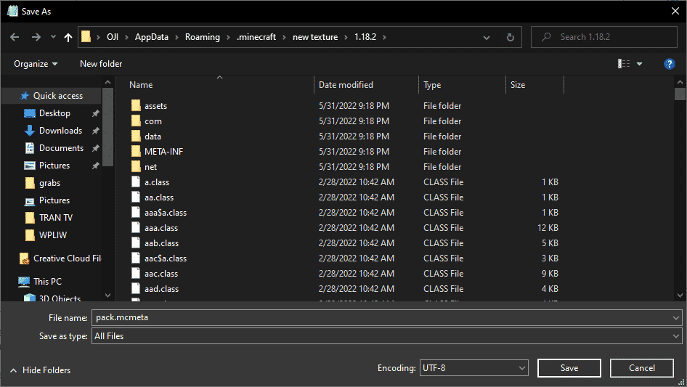Open the Organize dropdown menu

(x=36, y=64)
